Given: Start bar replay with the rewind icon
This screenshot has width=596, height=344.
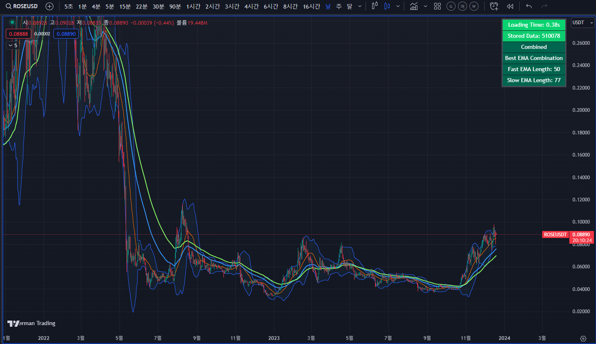Looking at the screenshot, I should click(510, 6).
